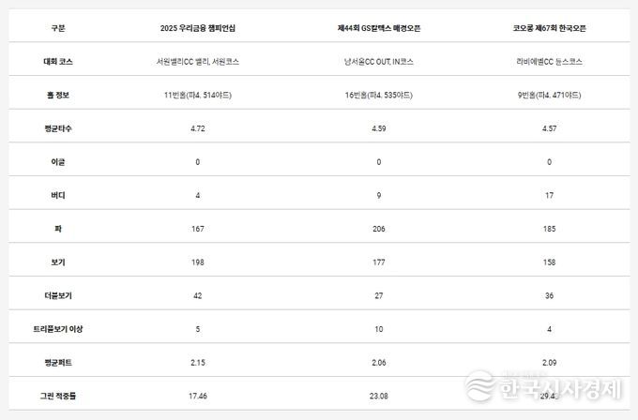Select the 2025 우리금융 챔피언십 column header
Image resolution: width=638 pixels, height=420 pixels.
pos(197,28)
